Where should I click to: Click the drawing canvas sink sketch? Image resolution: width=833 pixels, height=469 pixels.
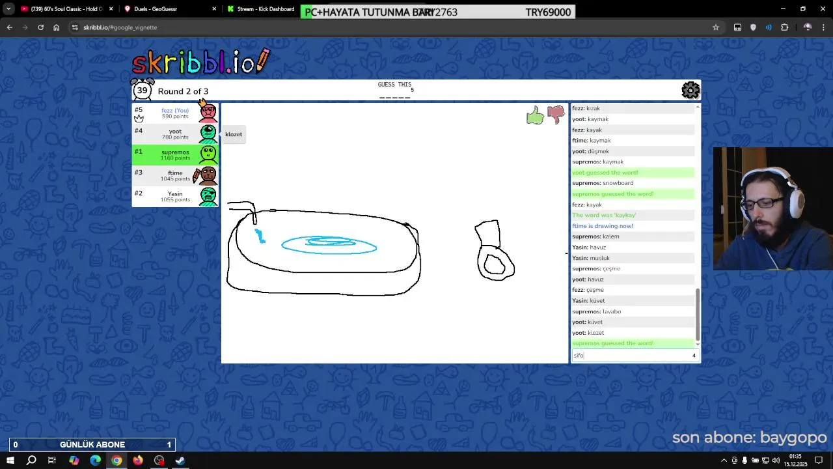coord(323,249)
